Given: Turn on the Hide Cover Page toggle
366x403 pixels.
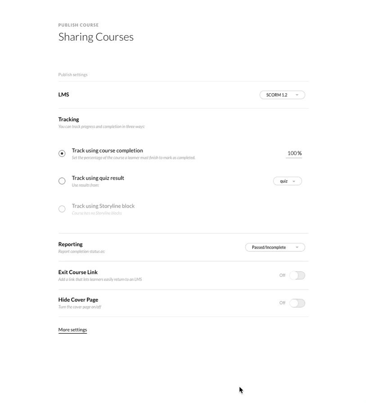Looking at the screenshot, I should tap(297, 303).
